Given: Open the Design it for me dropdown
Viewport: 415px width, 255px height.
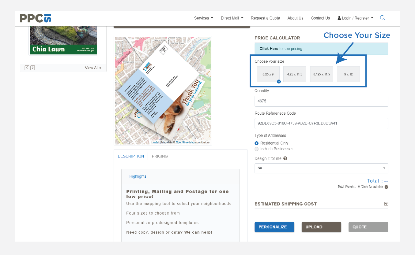Looking at the screenshot, I should (x=321, y=168).
